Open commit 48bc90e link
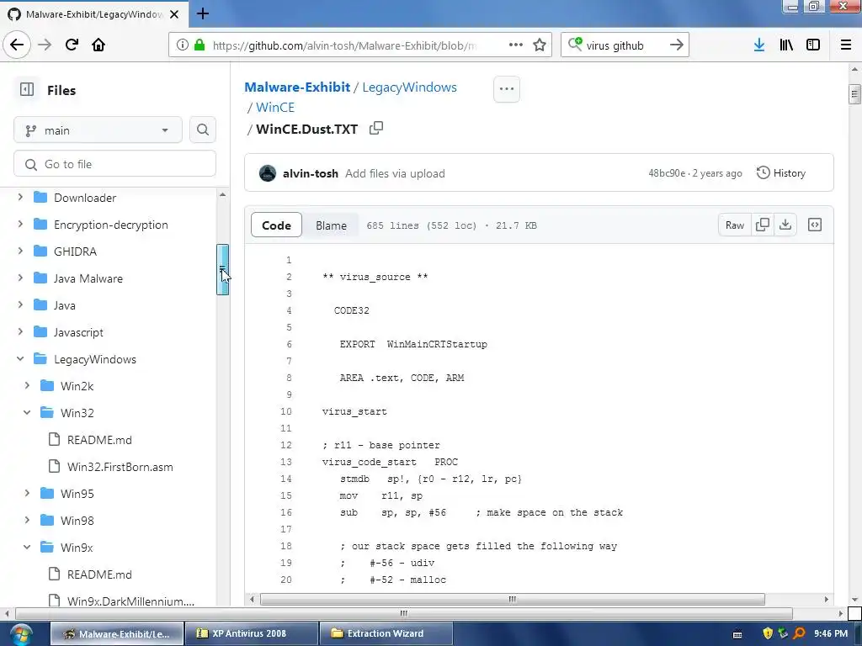This screenshot has width=862, height=646. pyautogui.click(x=667, y=173)
